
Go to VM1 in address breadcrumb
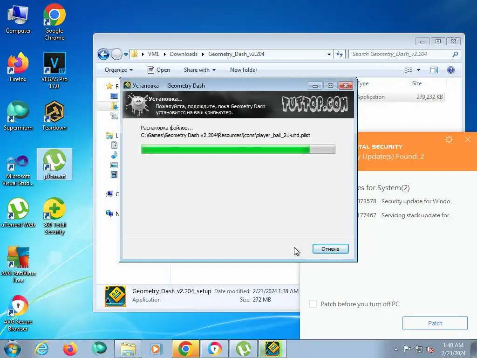[x=153, y=54]
